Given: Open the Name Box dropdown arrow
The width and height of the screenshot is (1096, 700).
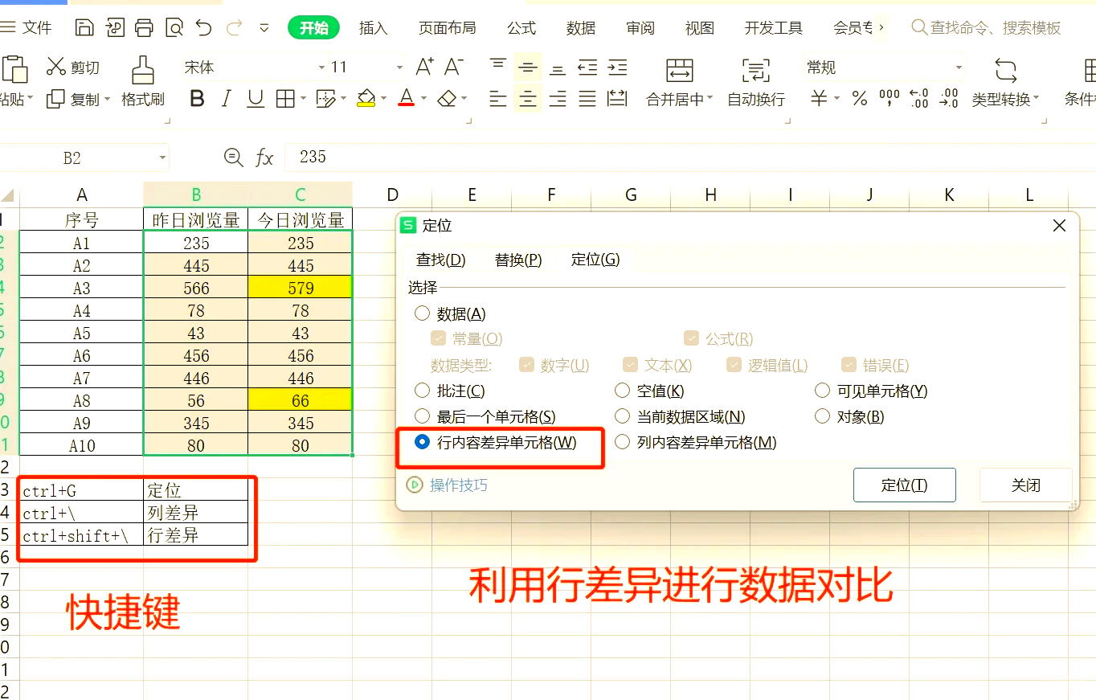Looking at the screenshot, I should click(x=163, y=158).
